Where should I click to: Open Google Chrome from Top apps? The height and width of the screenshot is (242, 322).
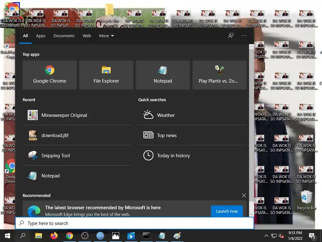[49, 75]
